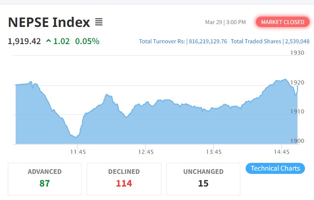Open the UNCHANGED stocks card

pyautogui.click(x=203, y=179)
